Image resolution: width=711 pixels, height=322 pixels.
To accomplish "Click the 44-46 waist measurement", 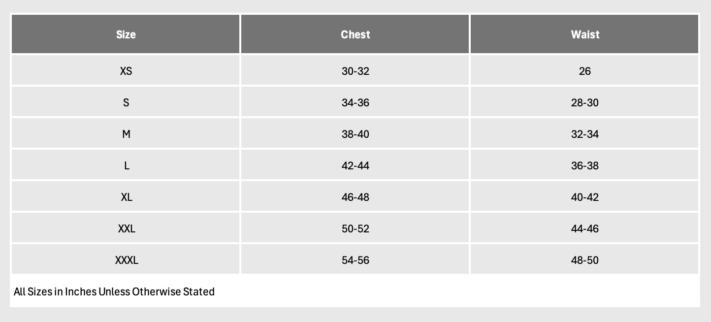I will (585, 228).
